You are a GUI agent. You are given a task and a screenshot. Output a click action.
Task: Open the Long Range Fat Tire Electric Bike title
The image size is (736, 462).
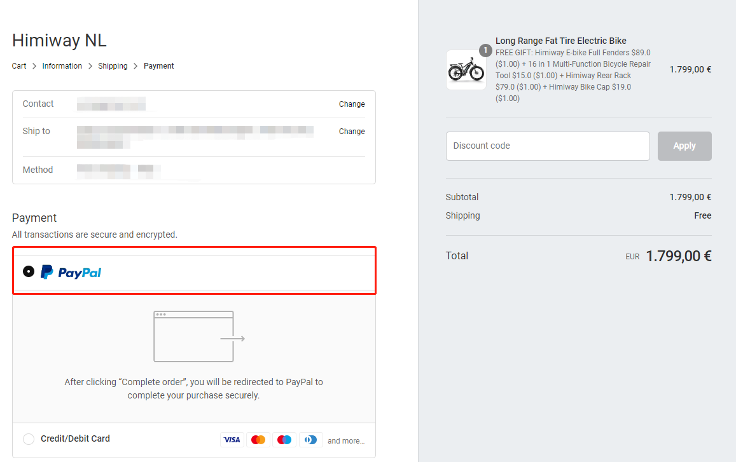pos(560,41)
